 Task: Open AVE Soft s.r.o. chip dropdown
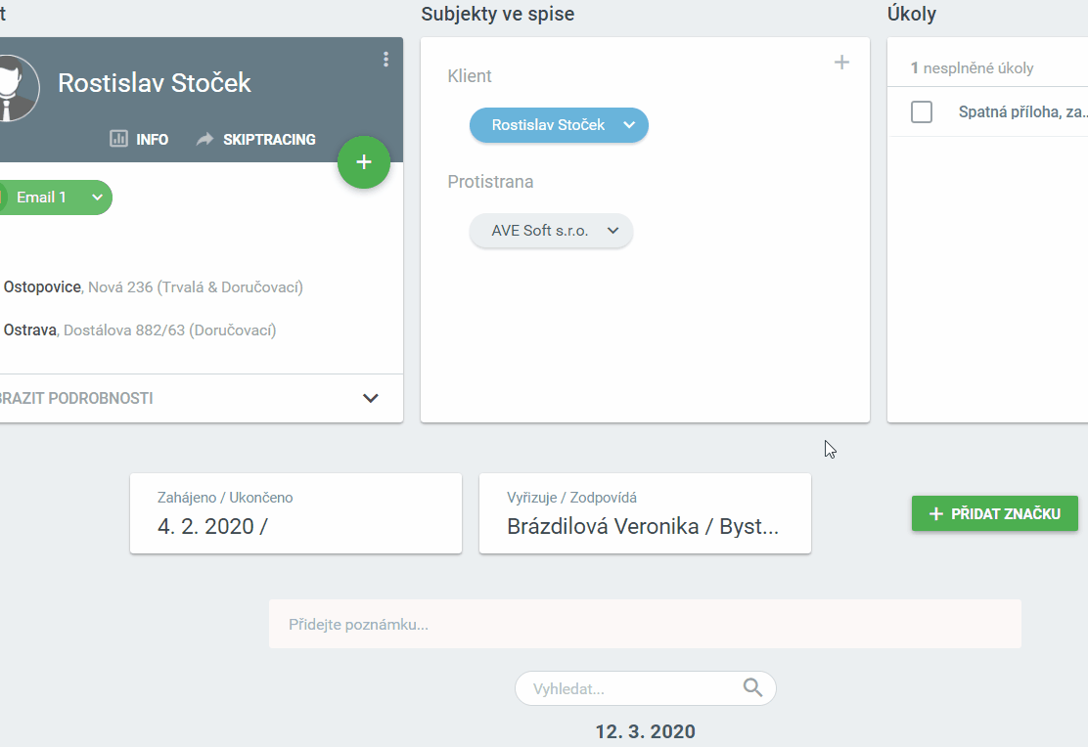pyautogui.click(x=613, y=231)
